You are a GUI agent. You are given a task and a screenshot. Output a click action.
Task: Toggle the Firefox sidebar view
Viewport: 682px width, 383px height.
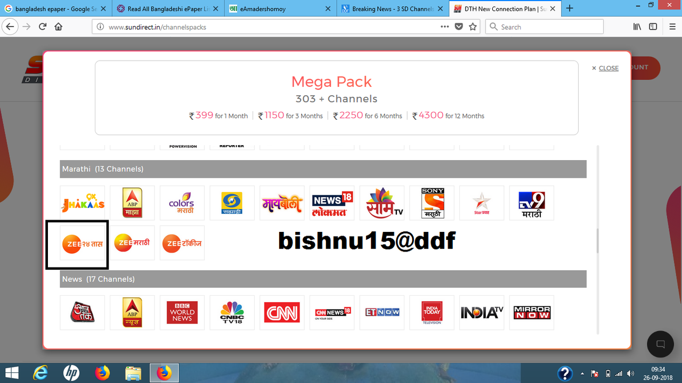tap(653, 27)
